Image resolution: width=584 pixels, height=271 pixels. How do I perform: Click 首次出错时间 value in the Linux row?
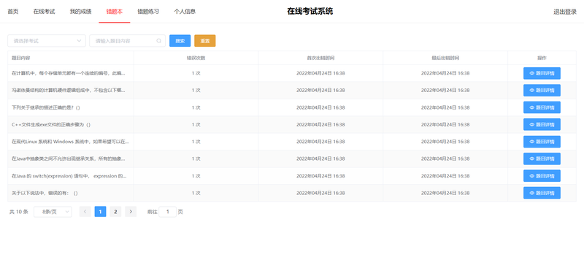(320, 142)
